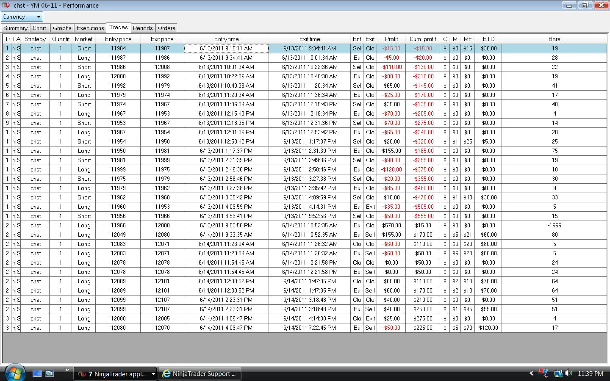610x381 pixels.
Task: Click the exit time 6/14/2011 7:22:45 PM
Action: (310, 328)
